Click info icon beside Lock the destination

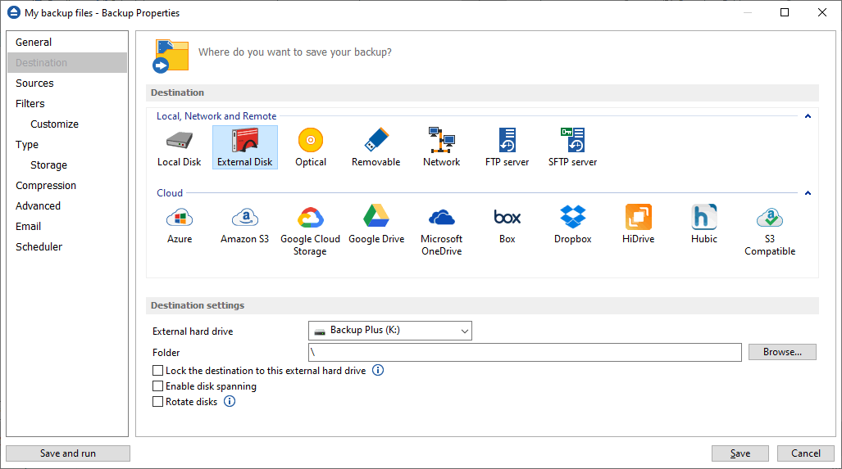[x=378, y=371]
